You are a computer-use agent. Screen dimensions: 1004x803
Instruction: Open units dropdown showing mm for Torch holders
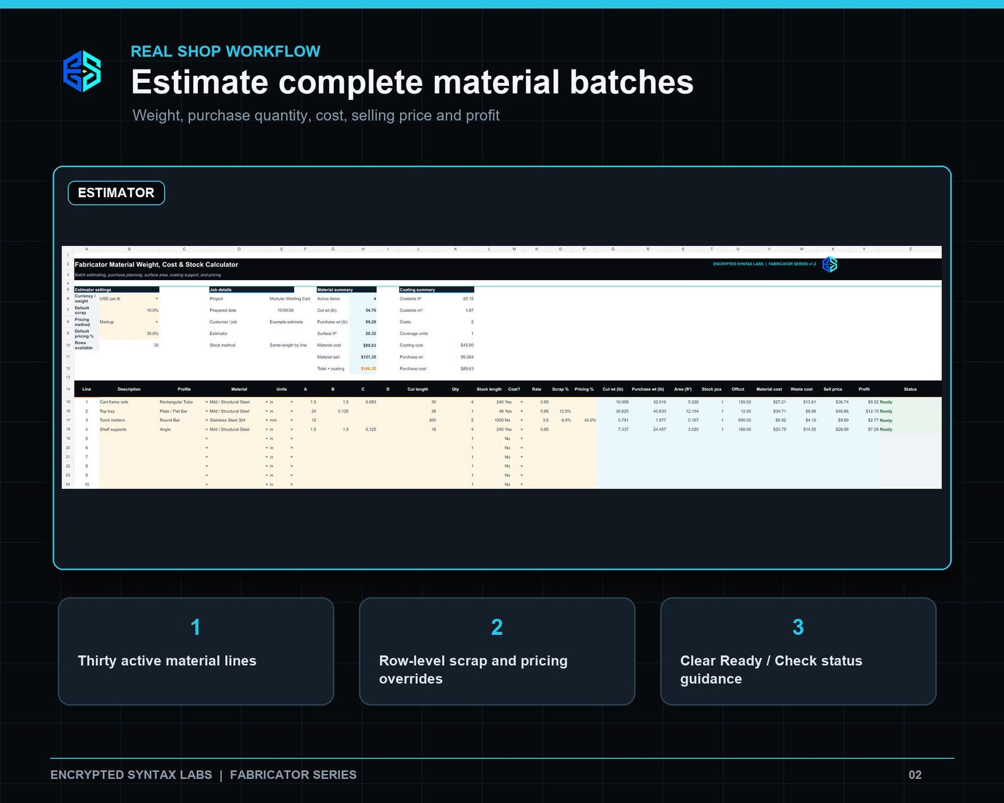(291, 420)
